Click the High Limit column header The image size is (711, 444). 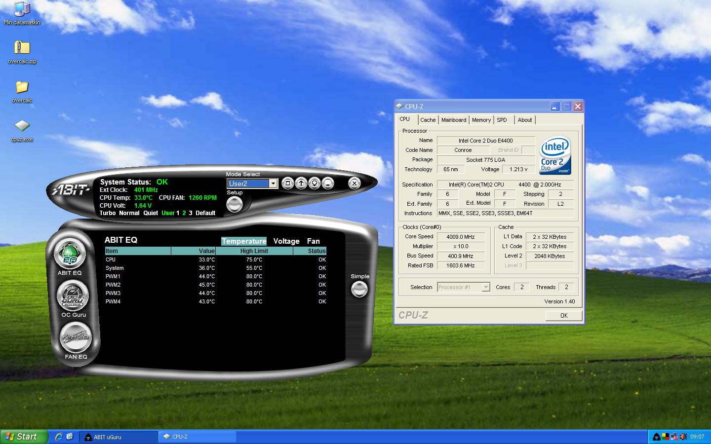[x=254, y=251]
